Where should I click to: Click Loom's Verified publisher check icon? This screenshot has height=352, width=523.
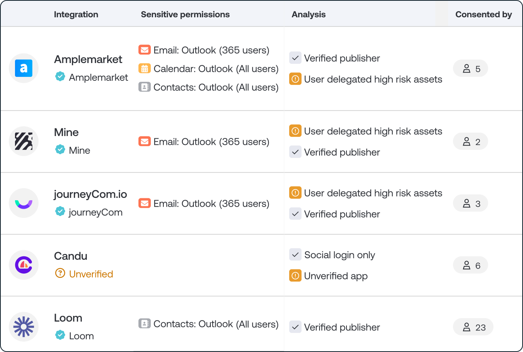coord(295,327)
